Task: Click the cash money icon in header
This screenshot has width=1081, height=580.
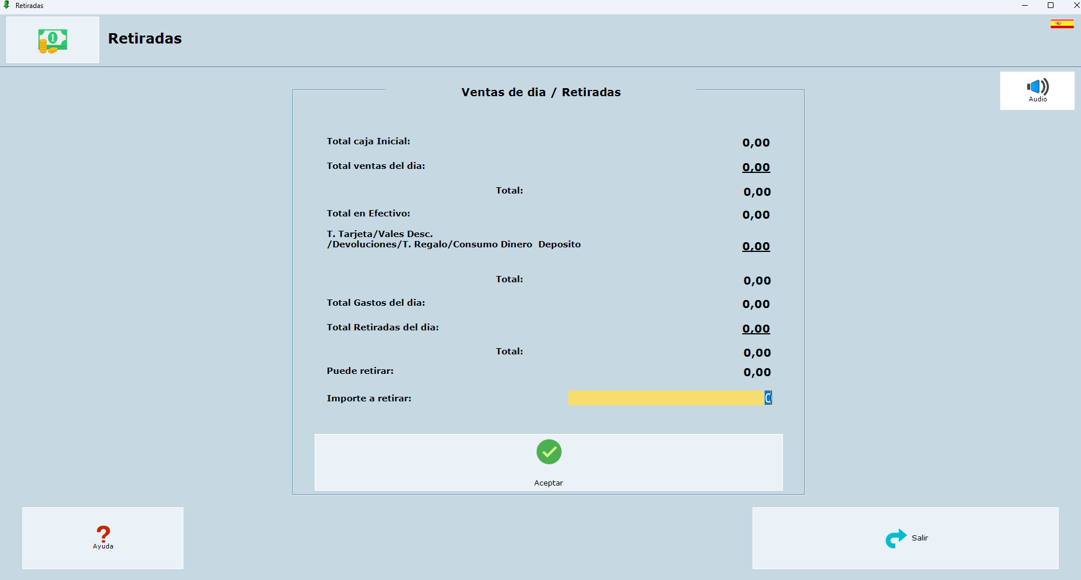Action: tap(53, 40)
